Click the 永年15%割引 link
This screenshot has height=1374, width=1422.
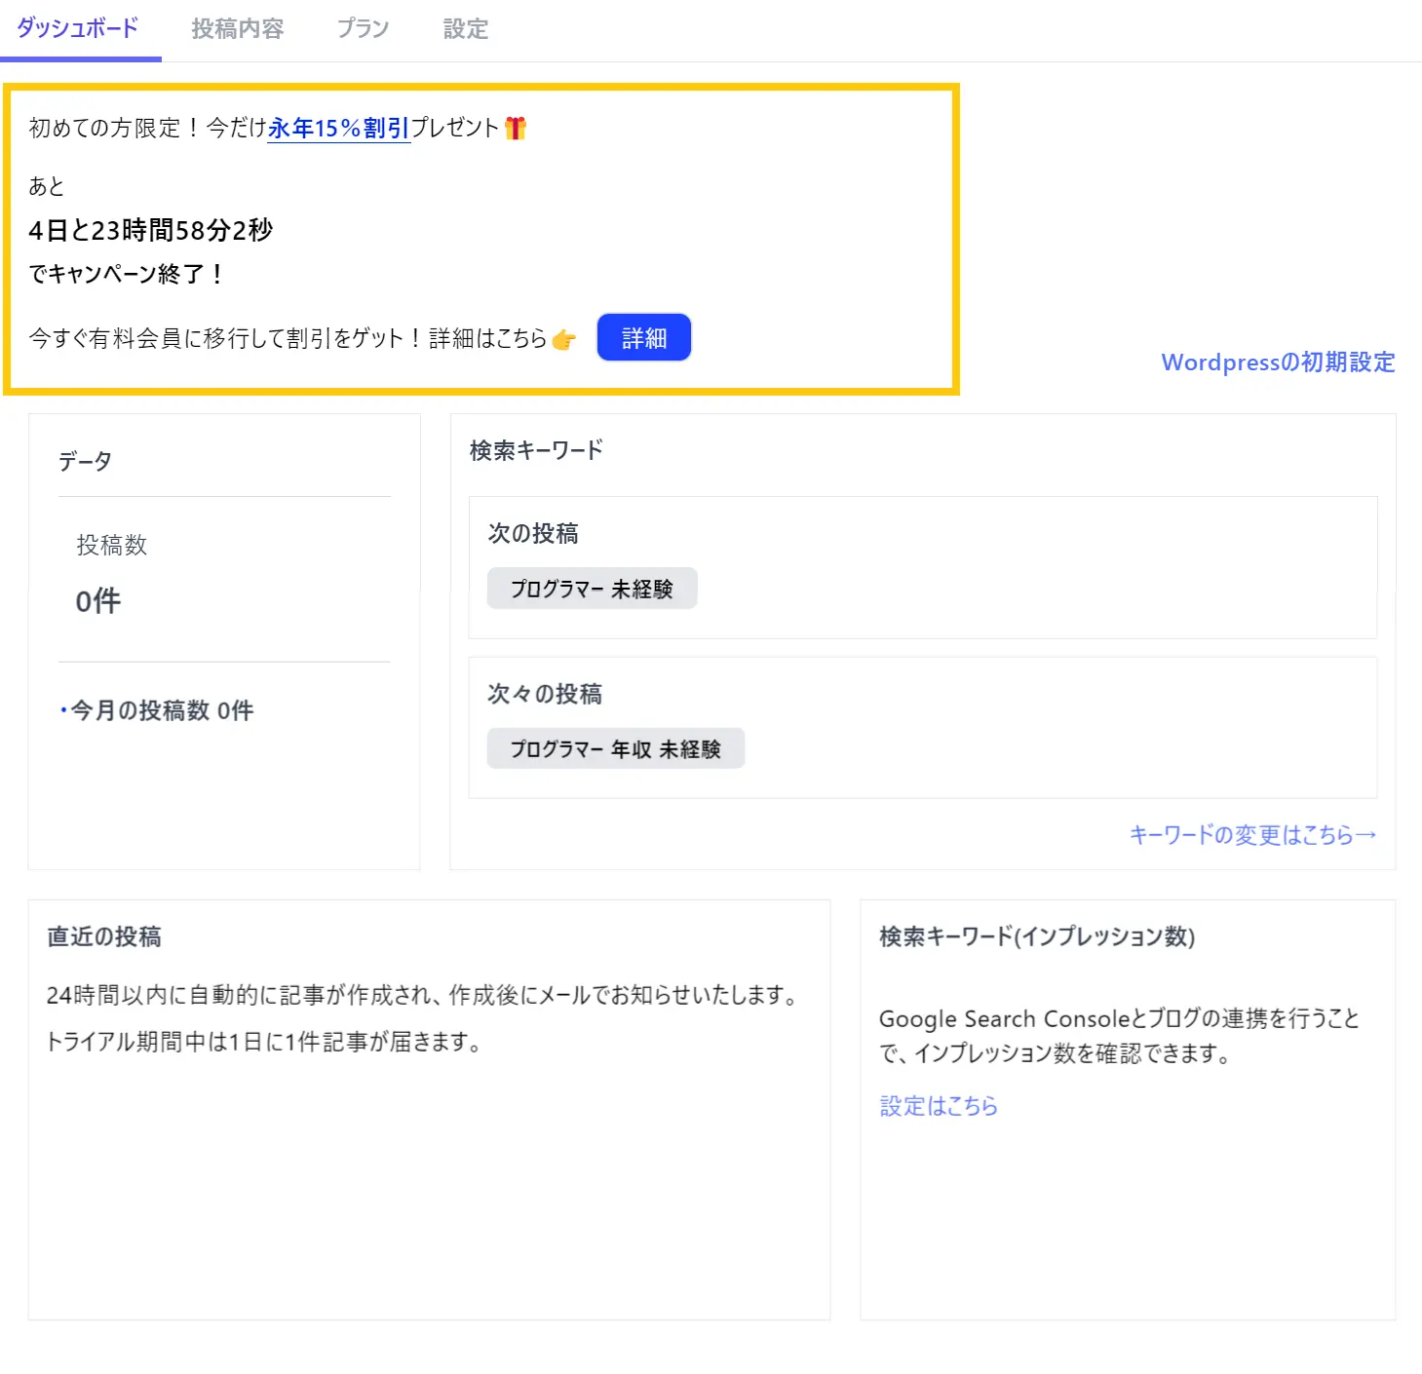pyautogui.click(x=338, y=129)
